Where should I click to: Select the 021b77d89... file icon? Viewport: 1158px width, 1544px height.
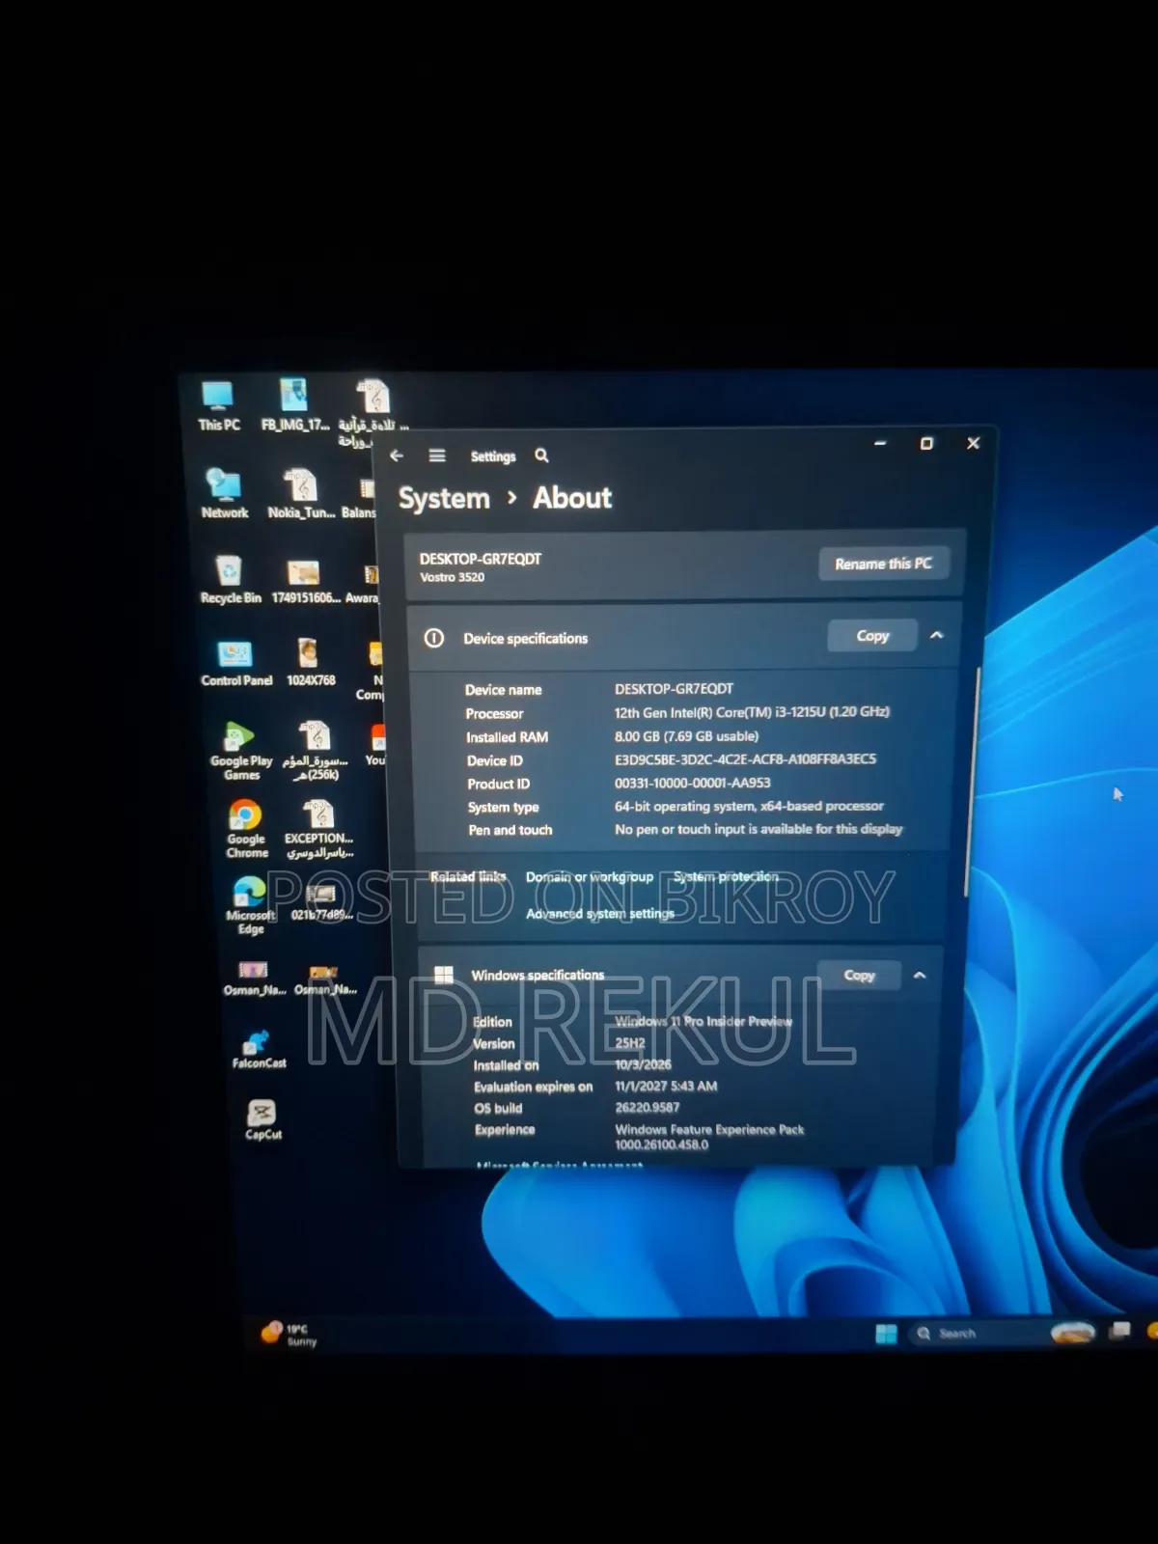tap(321, 901)
